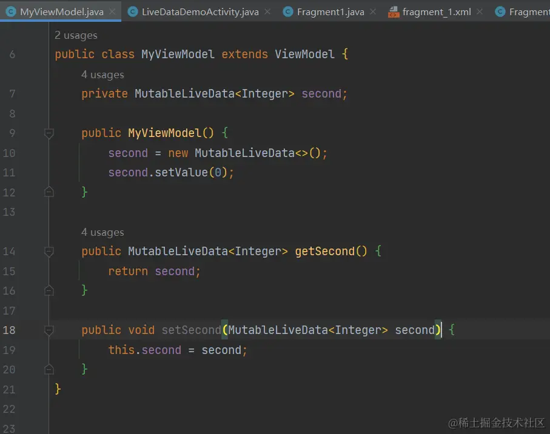Click the 'new' keyword on line 10

[x=178, y=153]
